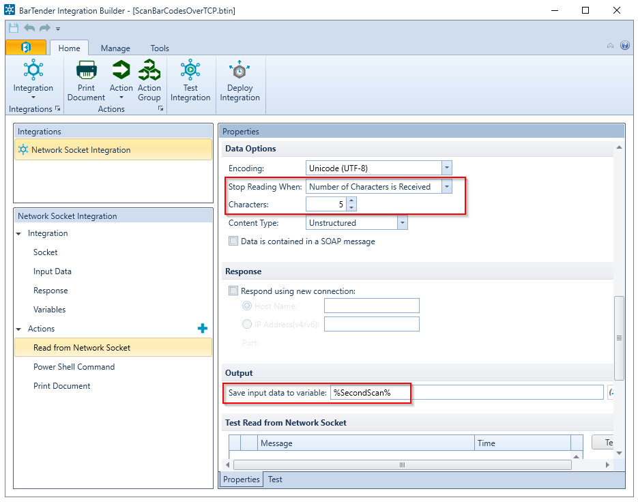
Task: Switch to the Home ribbon tab
Action: [69, 48]
